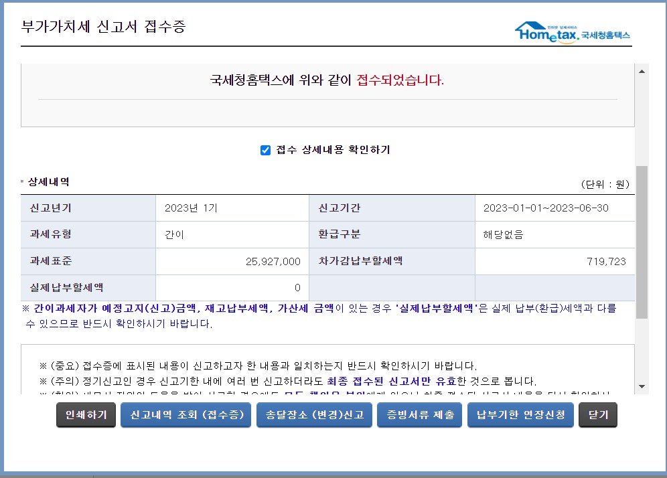Open 신고내역 조회 (접수증)

pyautogui.click(x=186, y=414)
